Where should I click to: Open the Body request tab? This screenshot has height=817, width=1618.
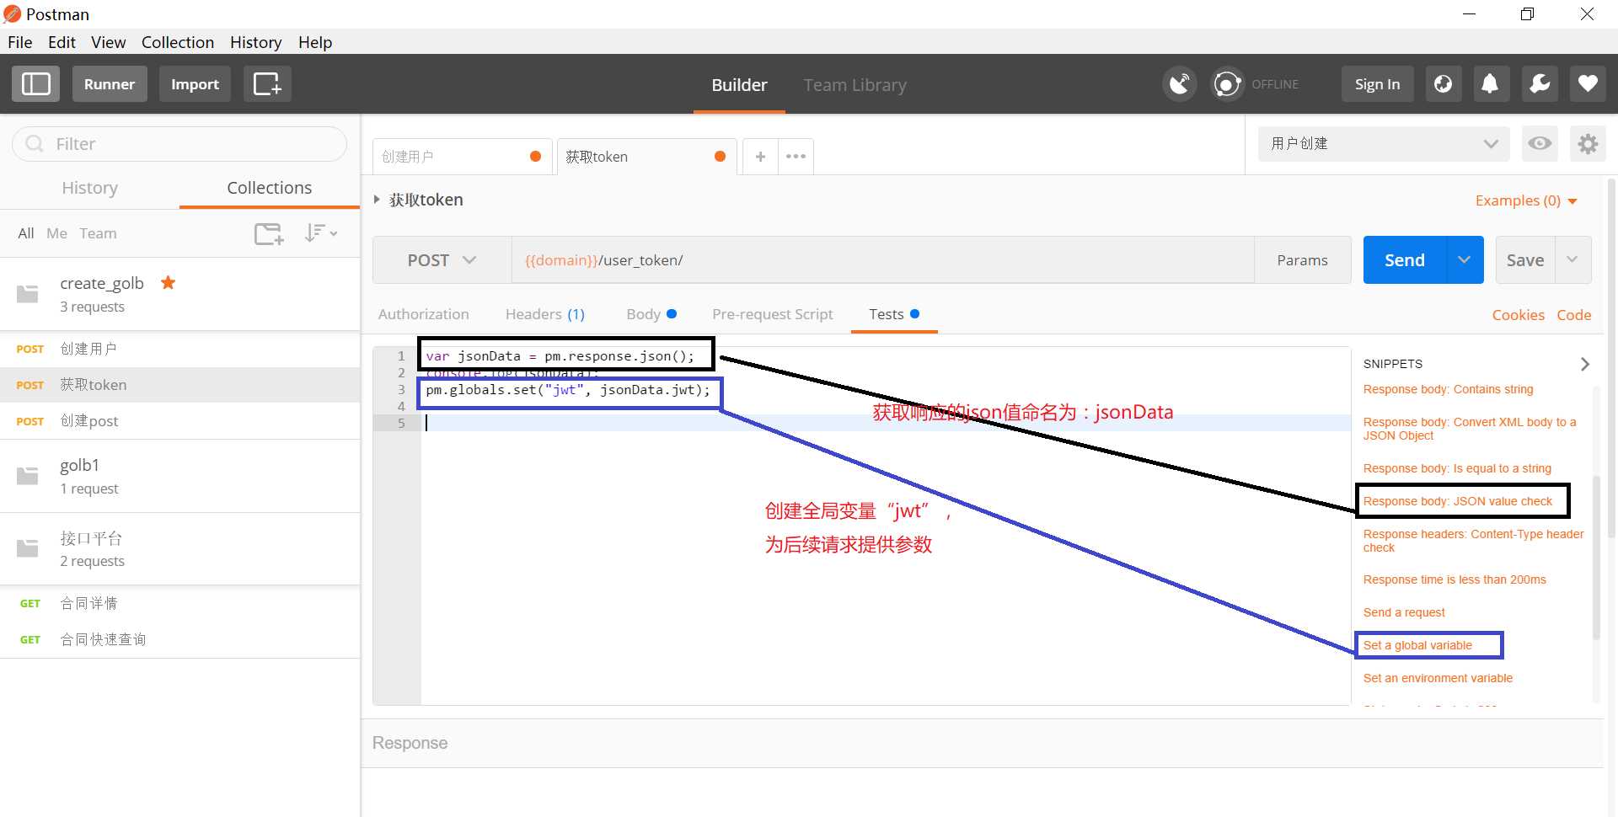pyautogui.click(x=651, y=314)
